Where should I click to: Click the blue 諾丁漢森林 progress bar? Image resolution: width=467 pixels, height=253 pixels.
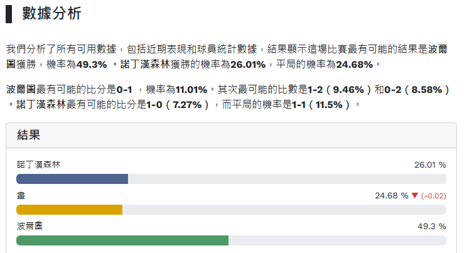click(72, 179)
